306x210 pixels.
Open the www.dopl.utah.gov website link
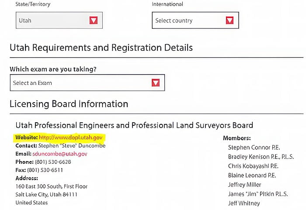pos(71,138)
